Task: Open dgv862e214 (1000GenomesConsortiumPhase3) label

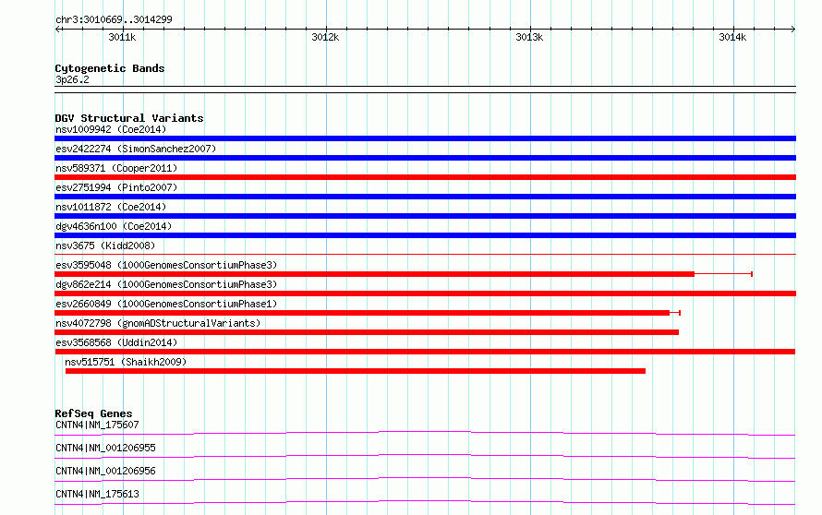Action: [166, 284]
